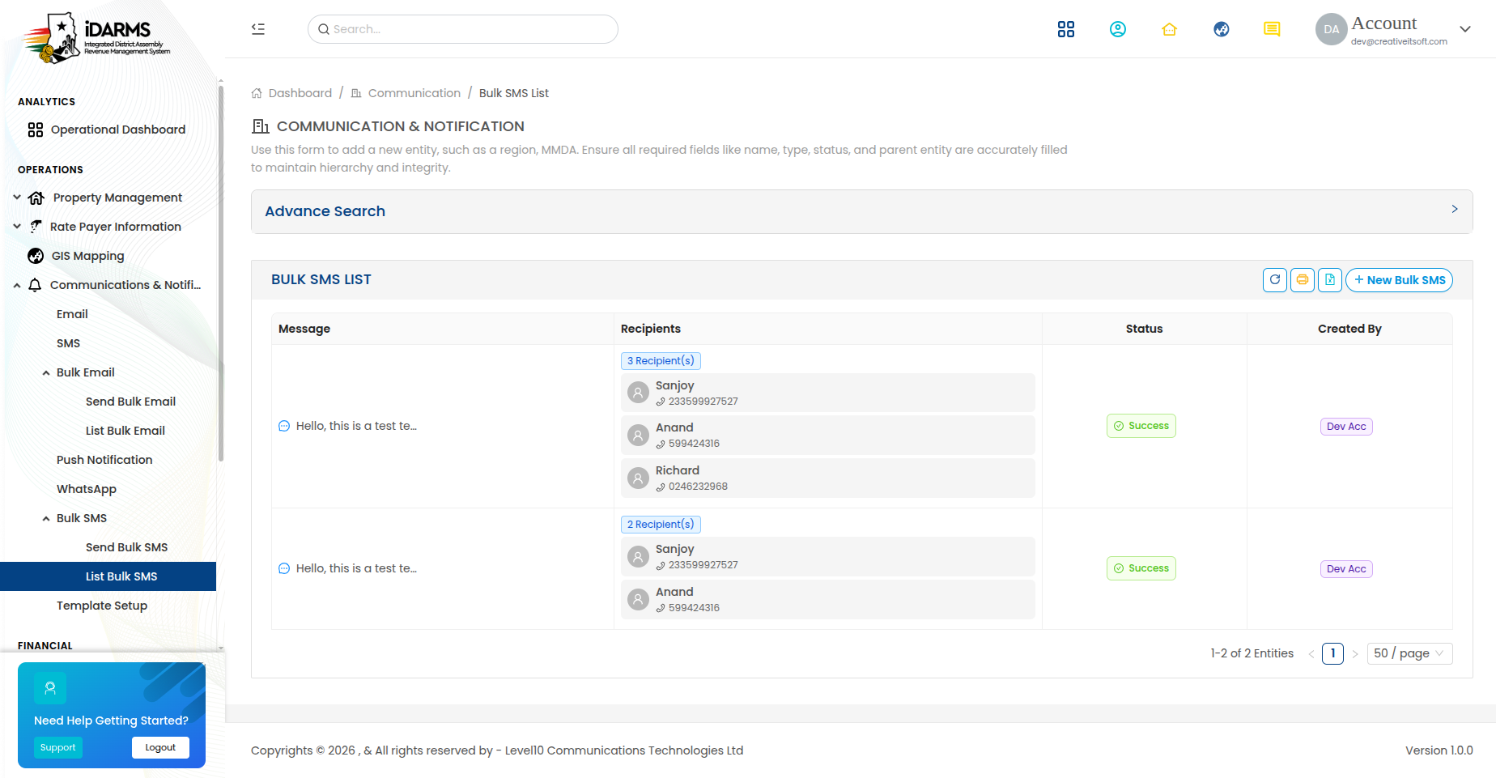Open the grid apps icon in header

pyautogui.click(x=1066, y=29)
